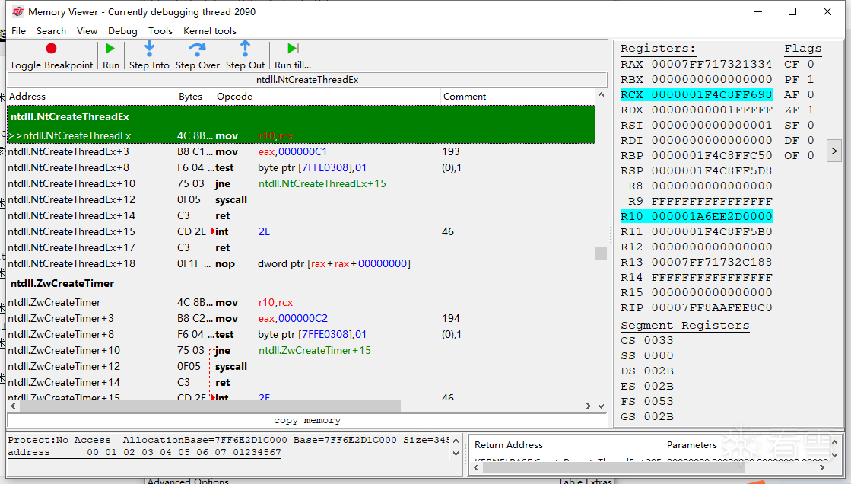
Task: Click the Cheat Engine icon in title bar
Action: (18, 11)
